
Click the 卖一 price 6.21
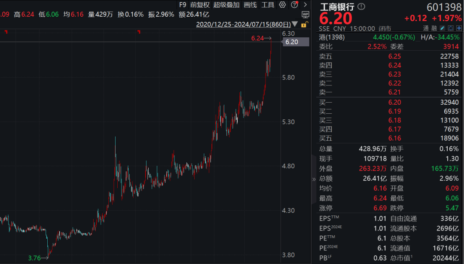tap(394, 92)
